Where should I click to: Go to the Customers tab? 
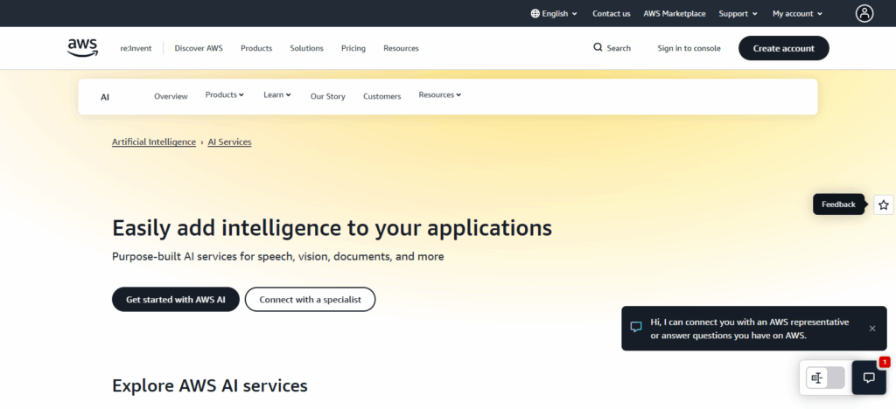[381, 96]
